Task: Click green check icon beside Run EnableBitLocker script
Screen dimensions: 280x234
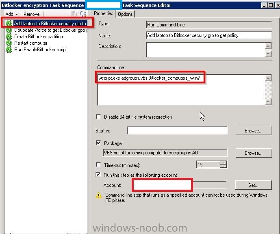Action: (9, 50)
